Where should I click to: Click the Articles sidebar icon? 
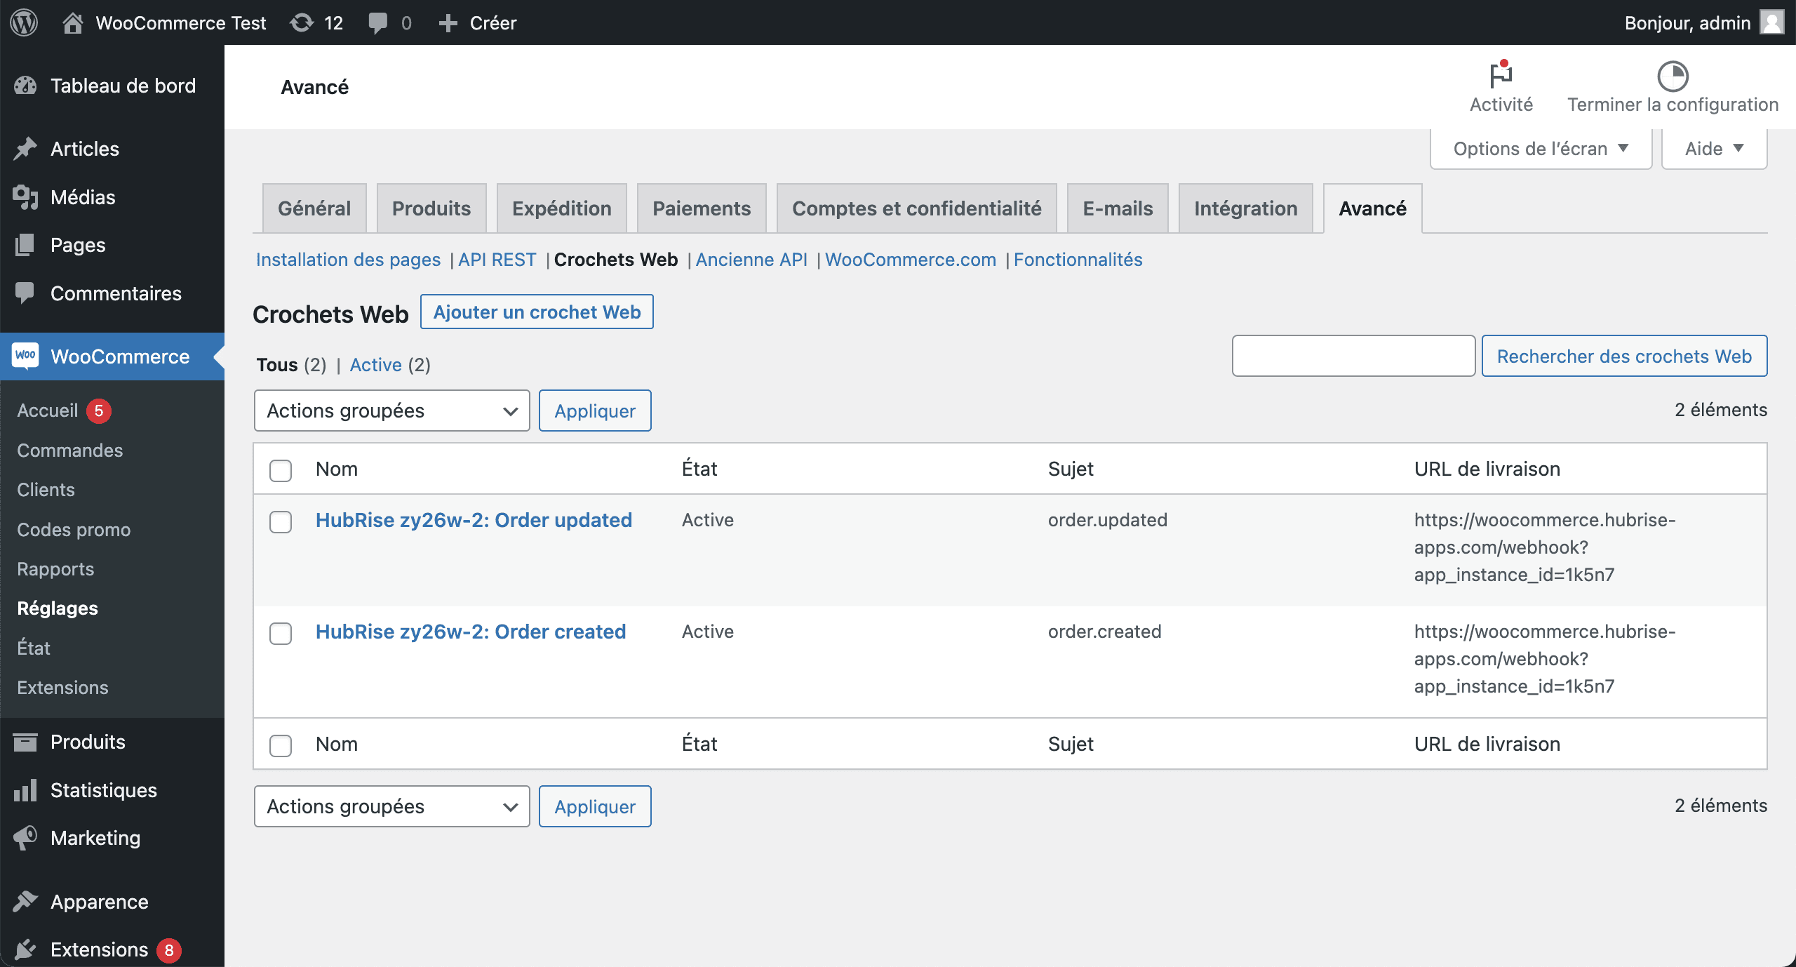(25, 149)
